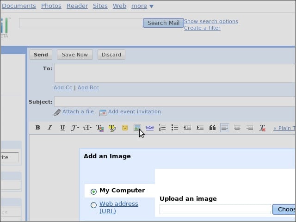Open Photos from the top navigation
Image resolution: width=296 pixels, height=222 pixels.
[x=51, y=6]
